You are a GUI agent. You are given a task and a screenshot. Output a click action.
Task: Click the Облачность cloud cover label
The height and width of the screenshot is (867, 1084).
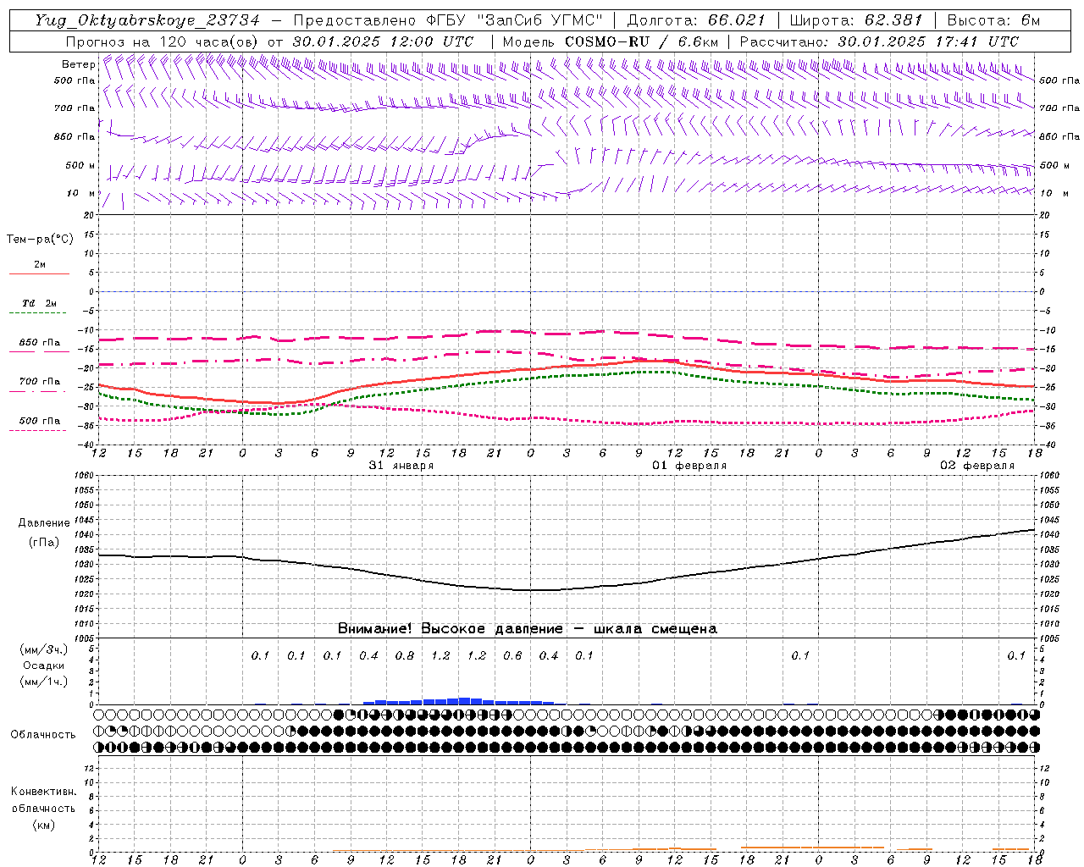[43, 735]
